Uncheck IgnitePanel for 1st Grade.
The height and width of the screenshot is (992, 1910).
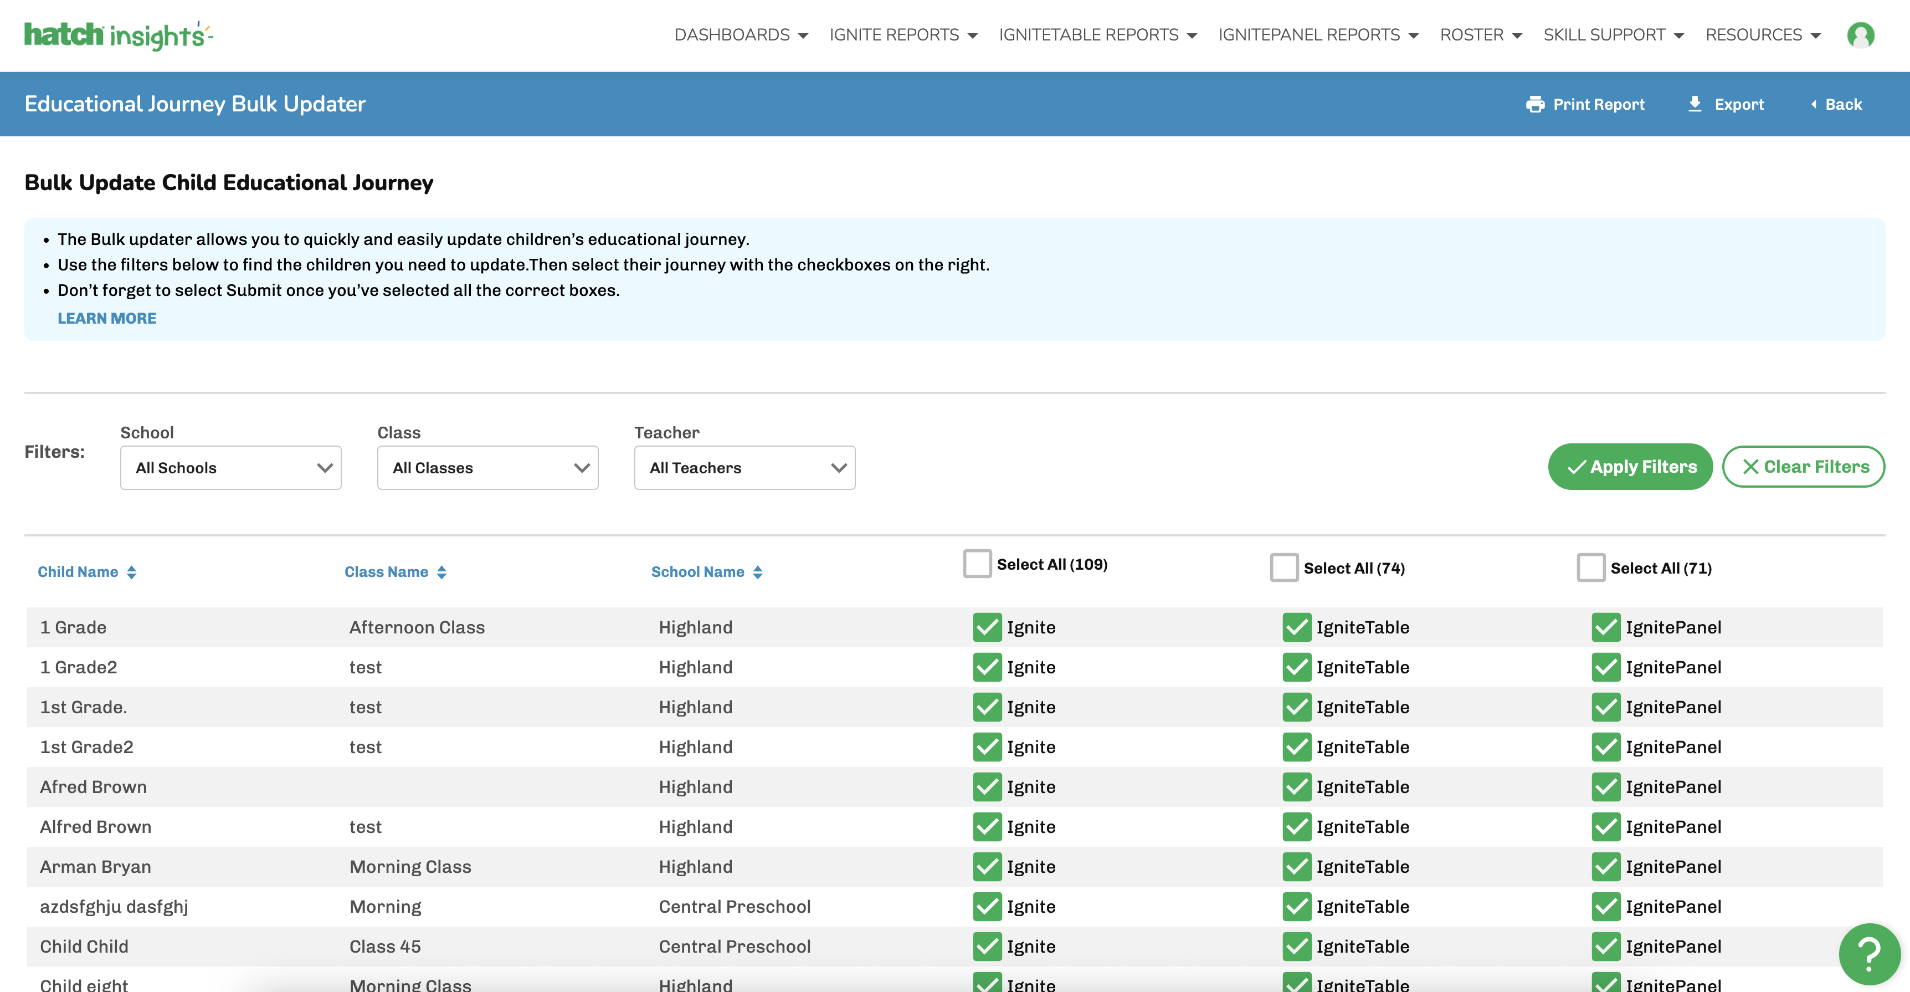coord(1606,707)
